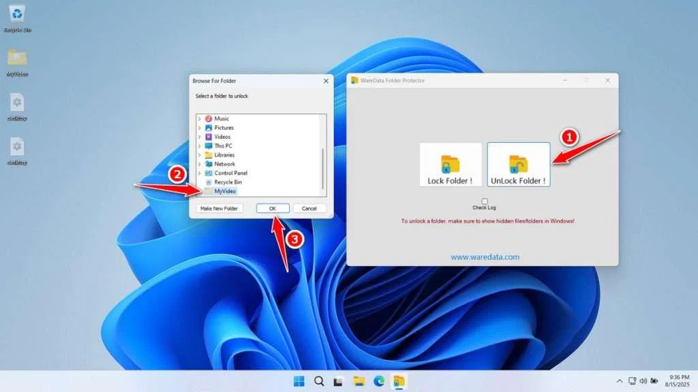This screenshot has height=392, width=698.
Task: Open the system tray hidden icons chevron
Action: (x=619, y=382)
